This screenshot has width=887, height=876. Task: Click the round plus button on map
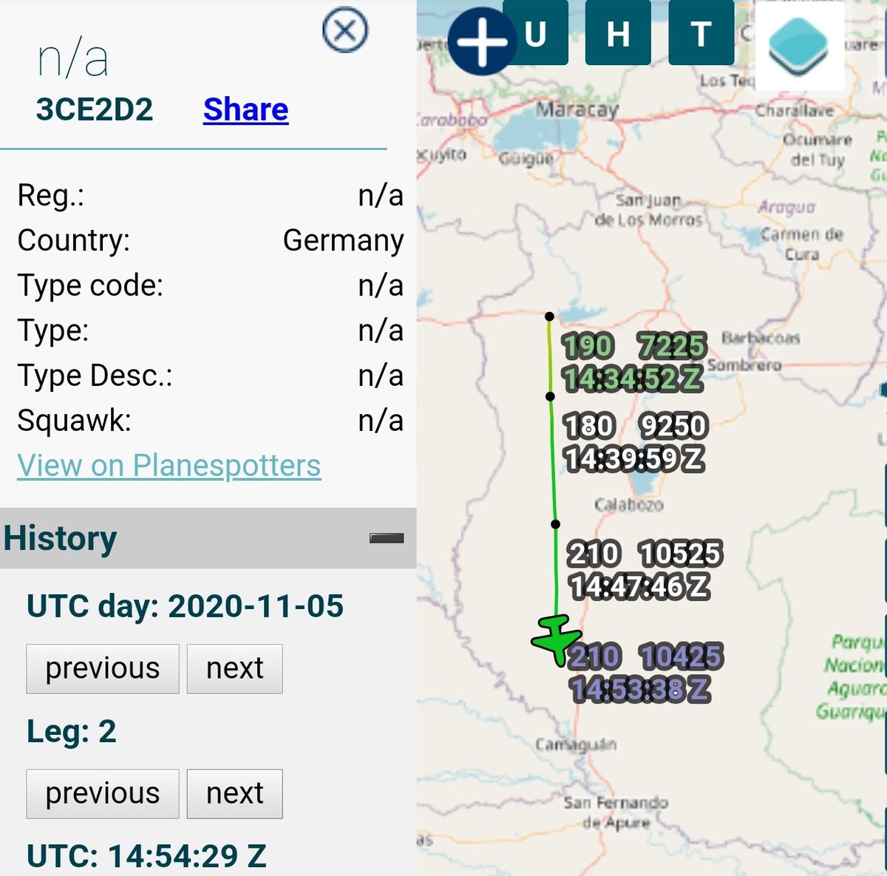(x=482, y=41)
